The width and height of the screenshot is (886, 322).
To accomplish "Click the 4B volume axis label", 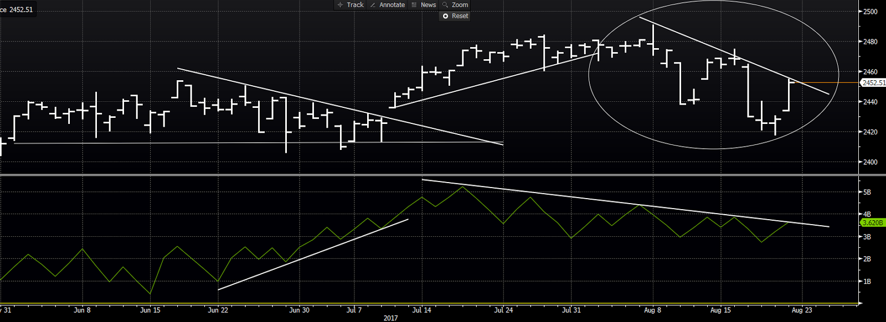I will (x=867, y=214).
